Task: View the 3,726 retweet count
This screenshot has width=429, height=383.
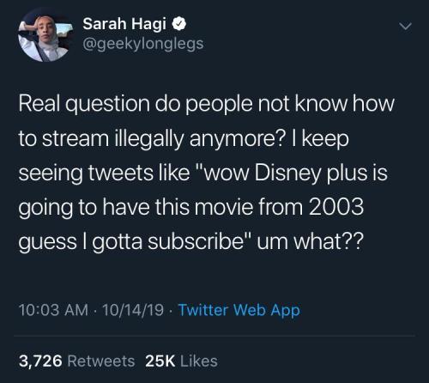Action: [40, 361]
